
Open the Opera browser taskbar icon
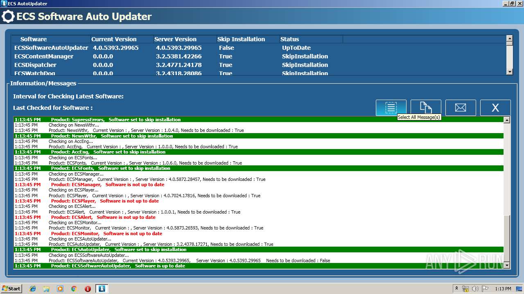(88, 289)
